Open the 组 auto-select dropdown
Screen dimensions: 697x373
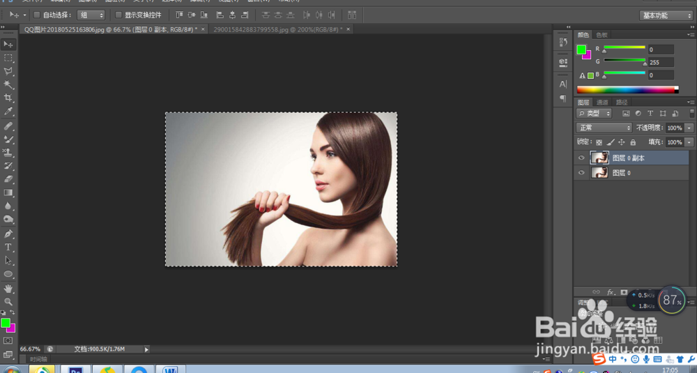pos(91,15)
